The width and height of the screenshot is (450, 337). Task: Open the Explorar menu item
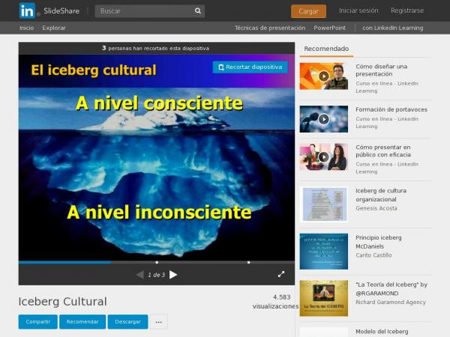click(54, 28)
